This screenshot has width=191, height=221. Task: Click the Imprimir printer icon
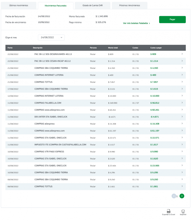[x=183, y=211]
